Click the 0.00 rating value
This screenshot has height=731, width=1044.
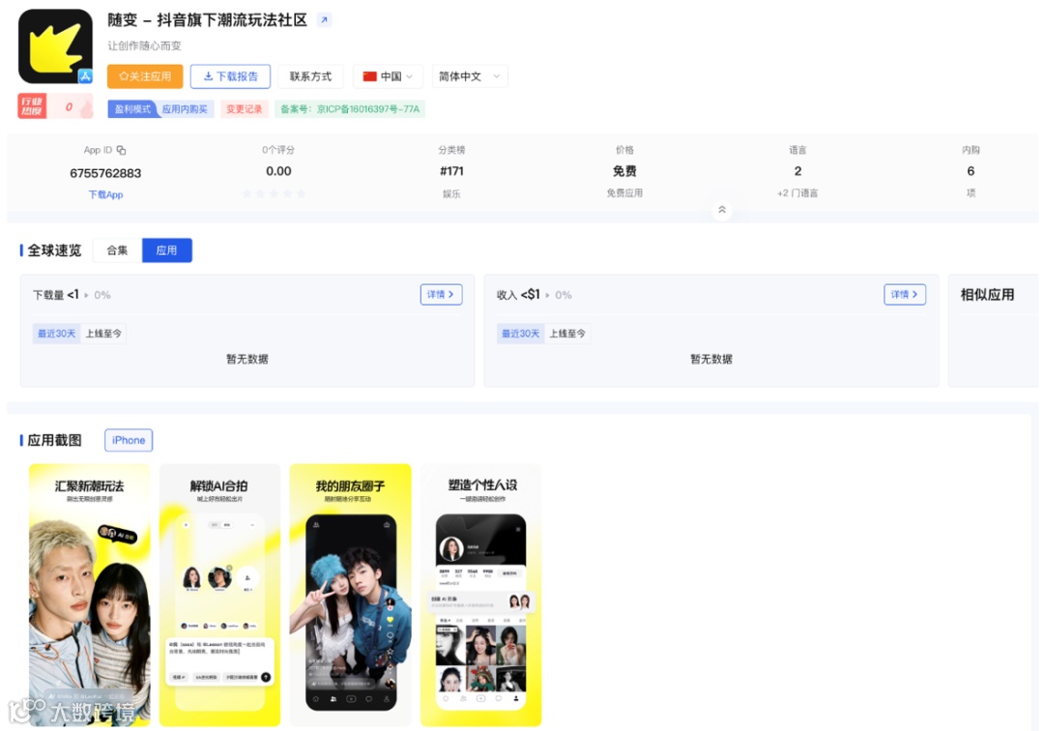278,171
